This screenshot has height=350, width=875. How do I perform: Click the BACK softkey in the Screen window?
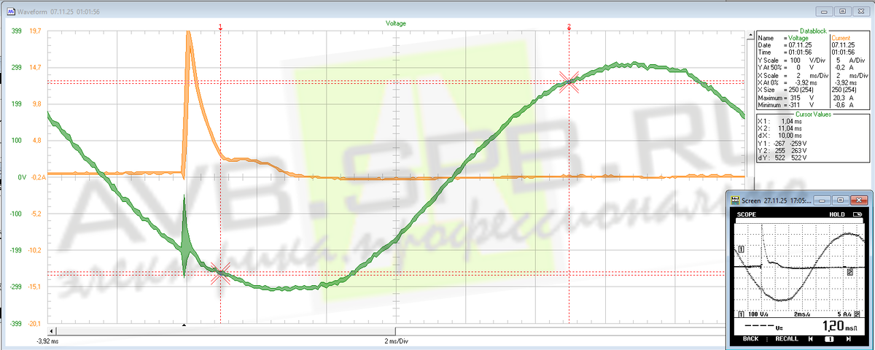[x=750, y=339]
